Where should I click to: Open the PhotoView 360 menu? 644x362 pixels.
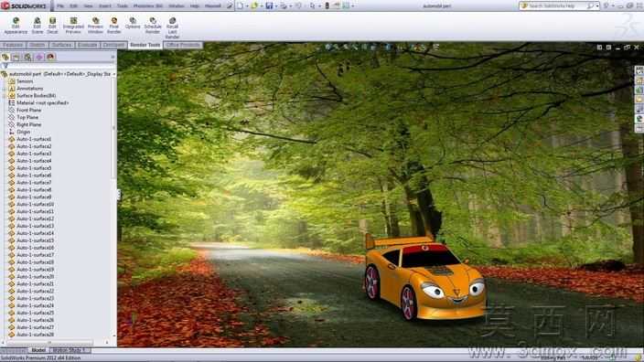click(148, 6)
